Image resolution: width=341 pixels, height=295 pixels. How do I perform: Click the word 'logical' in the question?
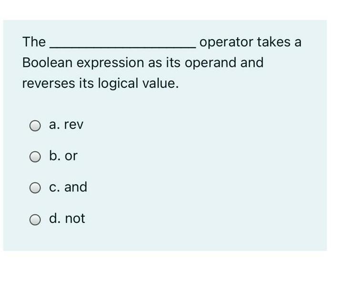point(118,84)
